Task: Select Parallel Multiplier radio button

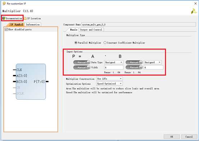Action: click(76, 43)
